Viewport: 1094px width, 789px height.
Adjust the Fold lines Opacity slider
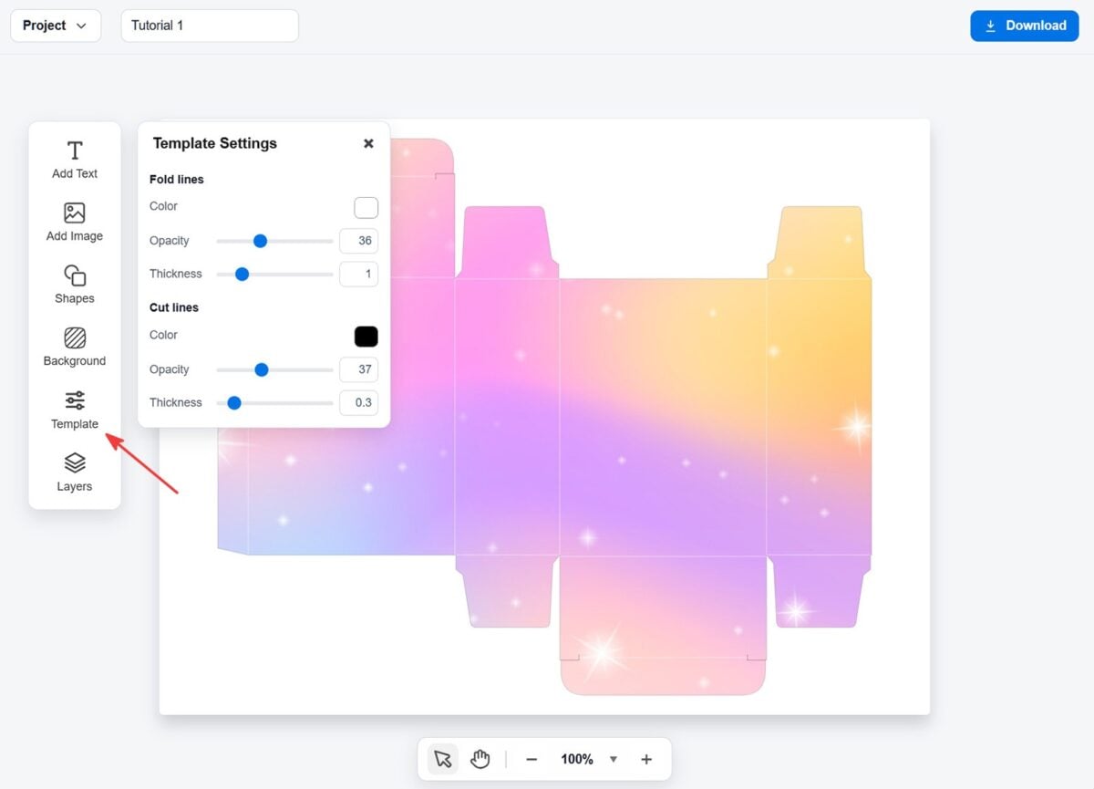click(x=274, y=241)
